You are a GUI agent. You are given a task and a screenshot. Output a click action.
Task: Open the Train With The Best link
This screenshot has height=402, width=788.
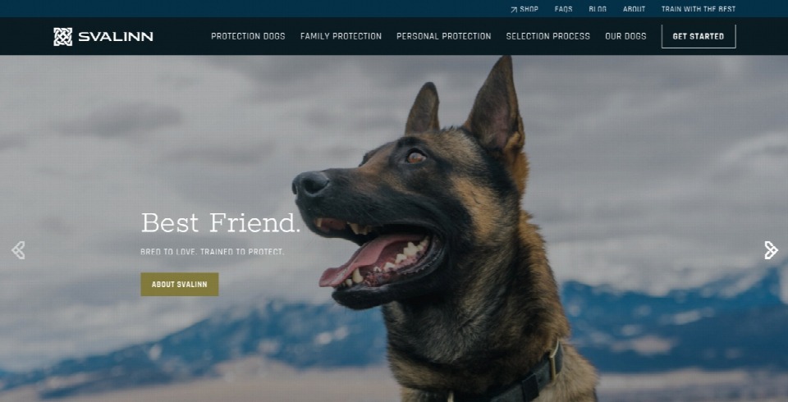tap(699, 9)
